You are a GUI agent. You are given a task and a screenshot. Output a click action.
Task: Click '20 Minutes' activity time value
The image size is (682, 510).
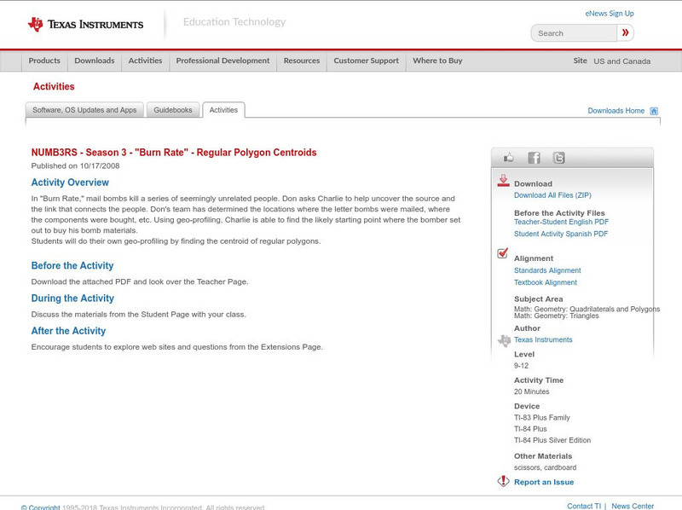pos(531,391)
